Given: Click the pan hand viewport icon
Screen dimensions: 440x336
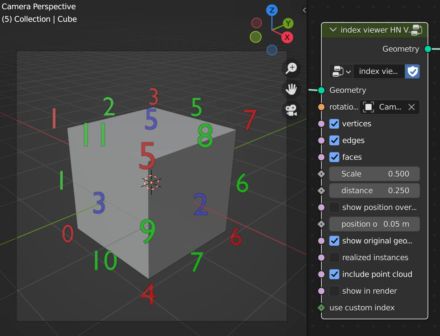Looking at the screenshot, I should [x=291, y=89].
